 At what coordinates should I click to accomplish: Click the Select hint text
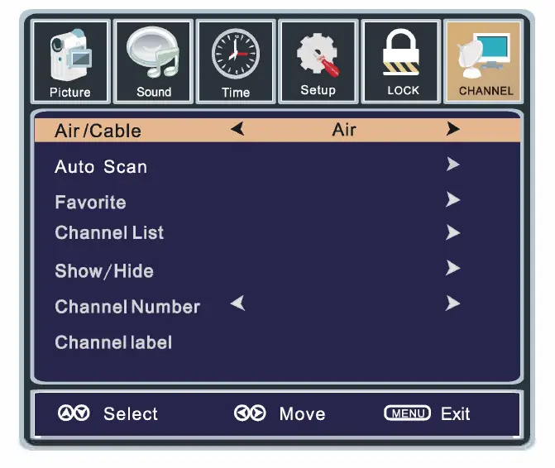click(x=131, y=413)
